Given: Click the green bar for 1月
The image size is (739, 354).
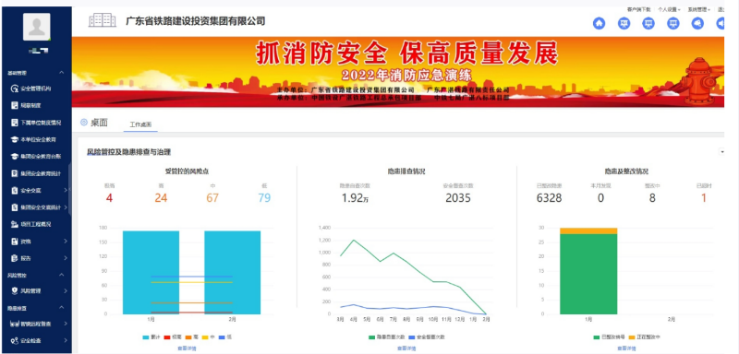Looking at the screenshot, I should pyautogui.click(x=588, y=274).
